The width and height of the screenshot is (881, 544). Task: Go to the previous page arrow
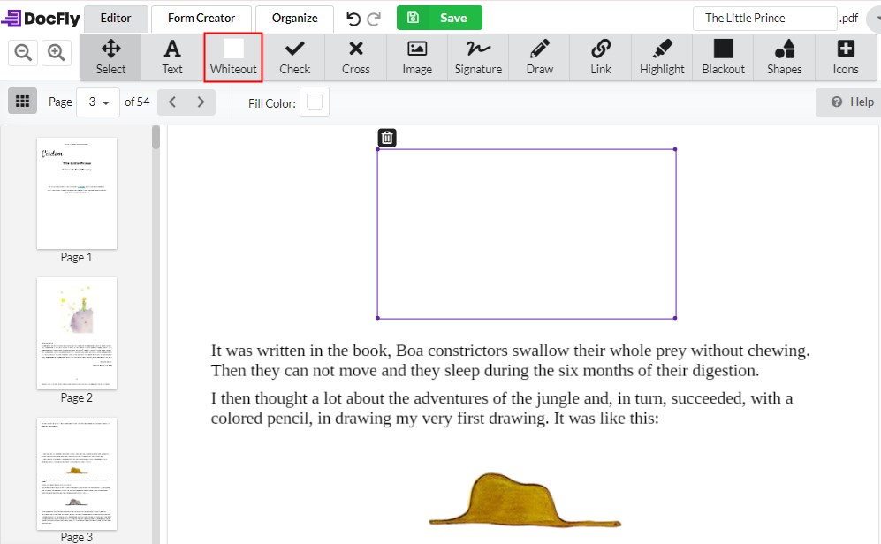(172, 102)
